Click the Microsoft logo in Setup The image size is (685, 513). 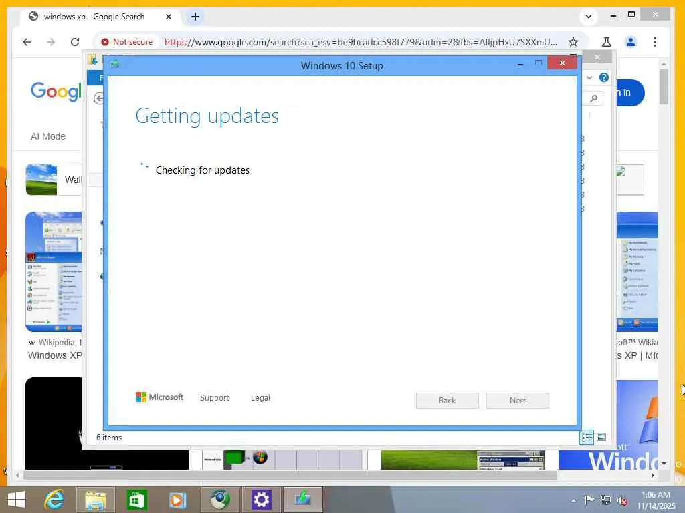[x=159, y=397]
